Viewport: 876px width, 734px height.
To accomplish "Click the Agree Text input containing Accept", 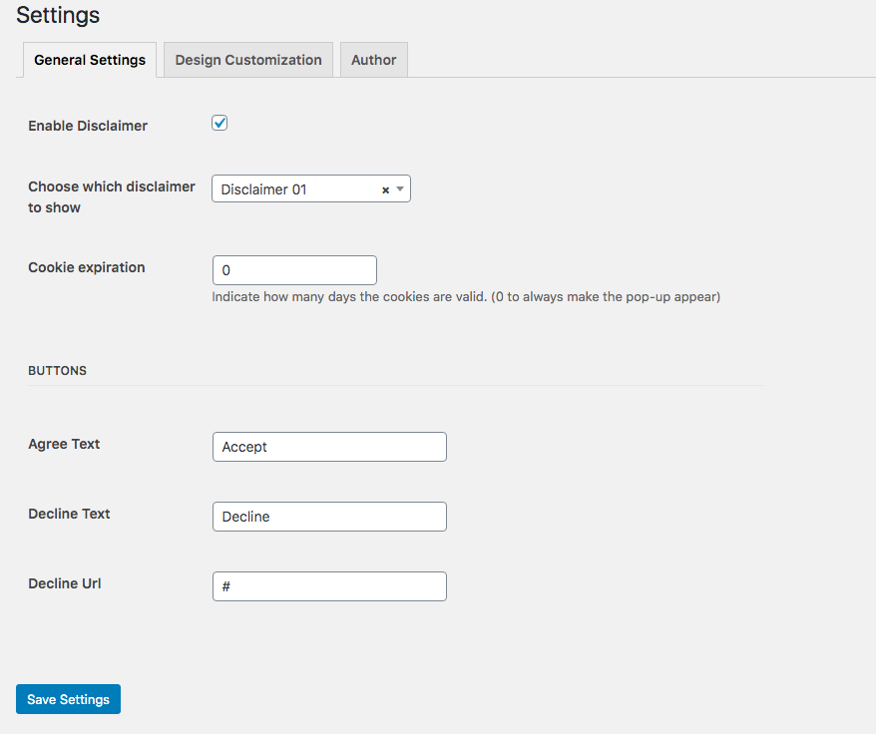I will 329,447.
